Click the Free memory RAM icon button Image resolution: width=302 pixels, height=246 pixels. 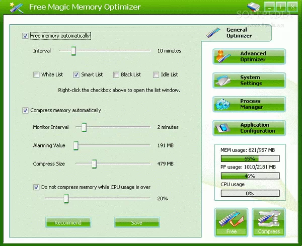click(x=231, y=222)
